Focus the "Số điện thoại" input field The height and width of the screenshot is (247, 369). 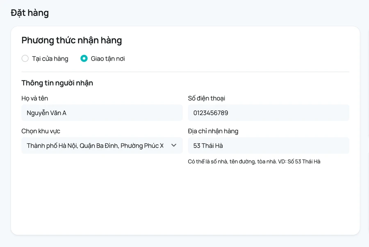[269, 113]
